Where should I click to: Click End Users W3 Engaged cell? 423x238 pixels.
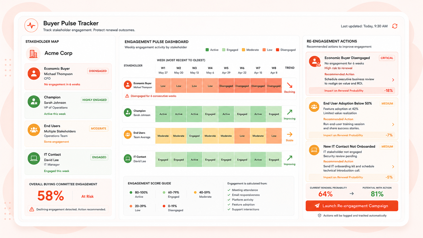(194, 136)
